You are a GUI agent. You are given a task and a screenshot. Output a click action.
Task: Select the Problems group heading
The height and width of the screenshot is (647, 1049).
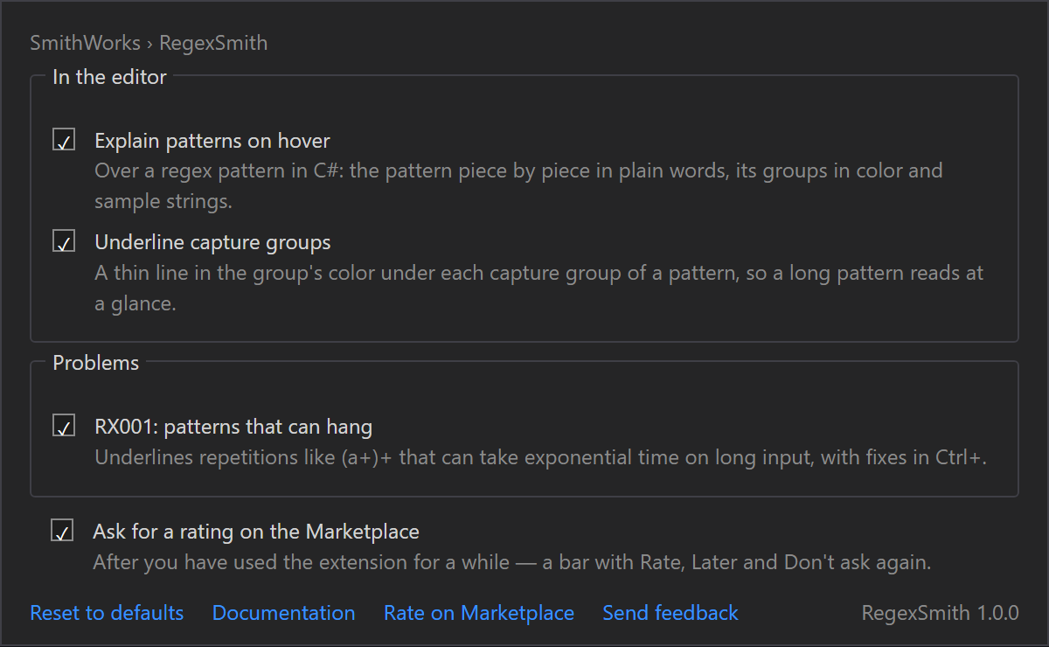click(x=96, y=363)
